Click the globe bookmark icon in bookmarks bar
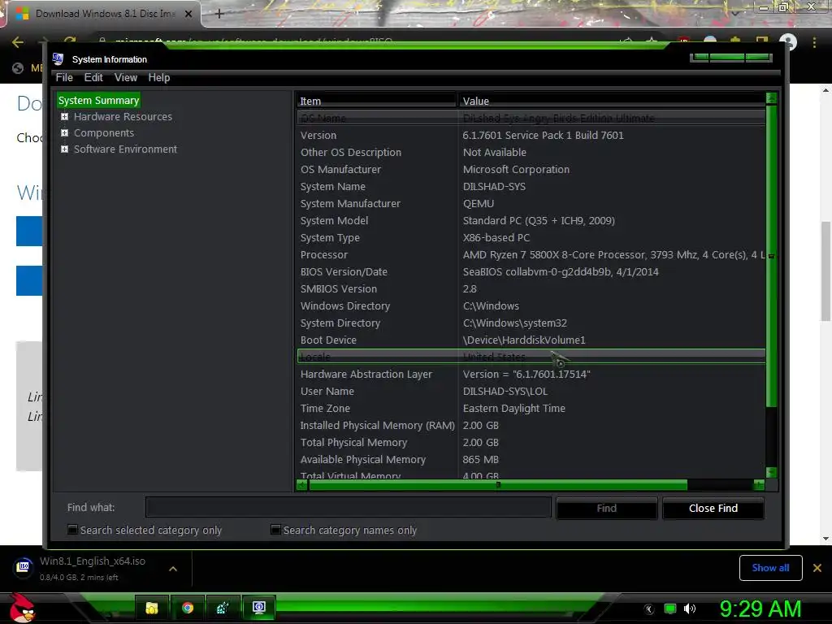 pos(18,68)
